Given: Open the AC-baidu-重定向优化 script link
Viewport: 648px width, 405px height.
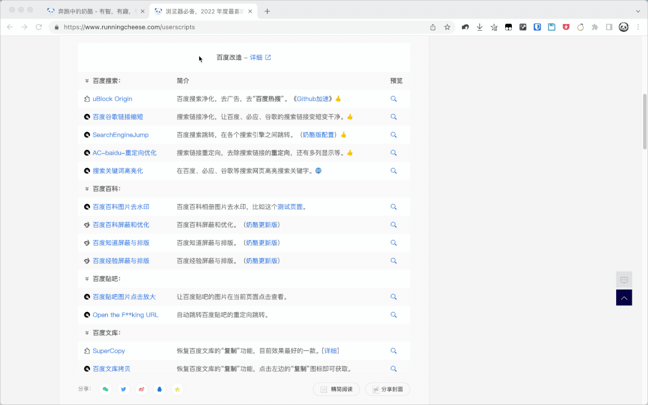Looking at the screenshot, I should coord(124,153).
